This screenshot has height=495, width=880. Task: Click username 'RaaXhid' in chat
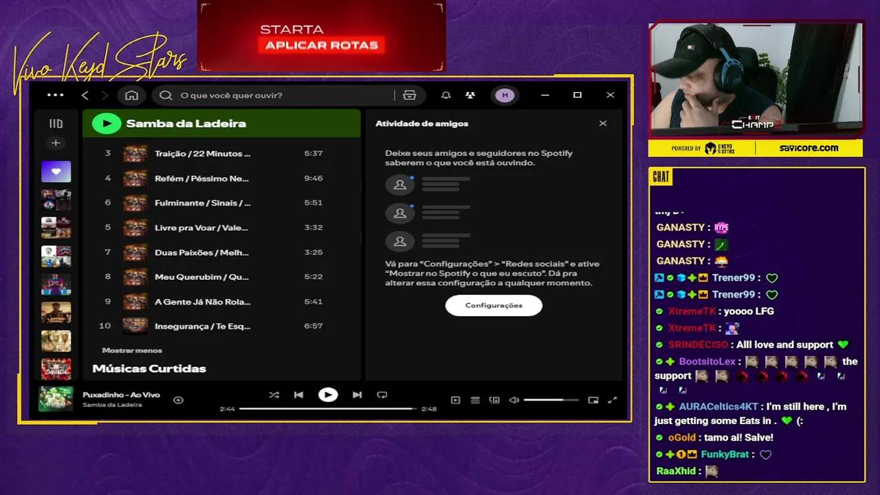[676, 471]
